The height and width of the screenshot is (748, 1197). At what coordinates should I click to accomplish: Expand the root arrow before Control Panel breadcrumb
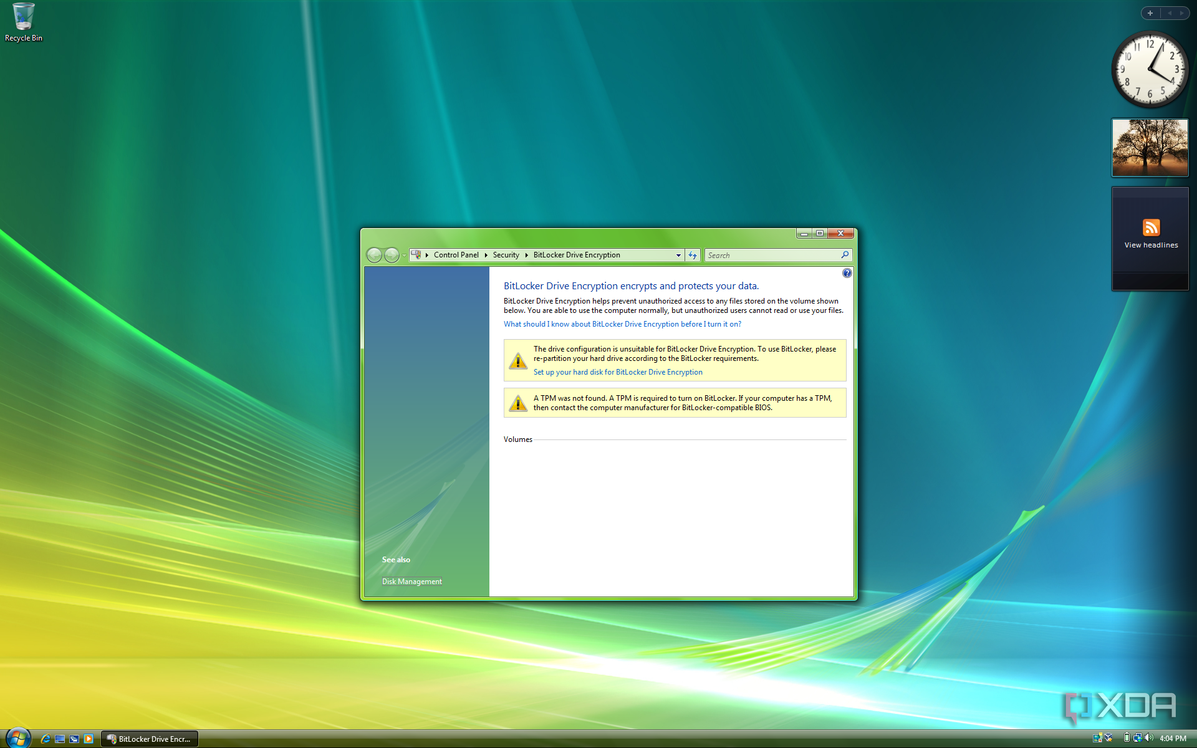(x=427, y=255)
